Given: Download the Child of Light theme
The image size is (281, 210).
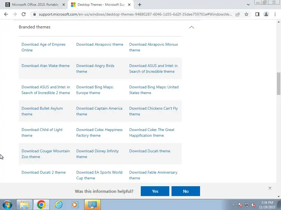Looking at the screenshot, I should pyautogui.click(x=42, y=133).
